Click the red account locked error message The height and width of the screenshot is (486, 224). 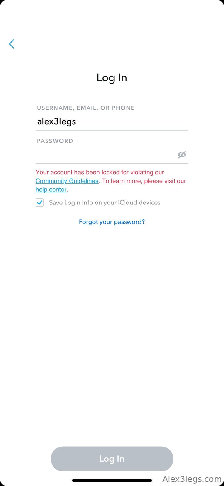[100, 172]
